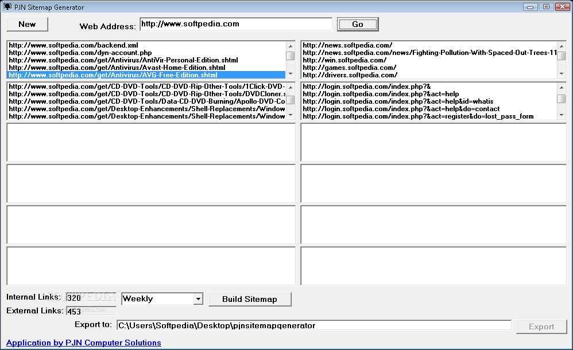Focus the Export to path field
573x350 pixels.
(313, 325)
